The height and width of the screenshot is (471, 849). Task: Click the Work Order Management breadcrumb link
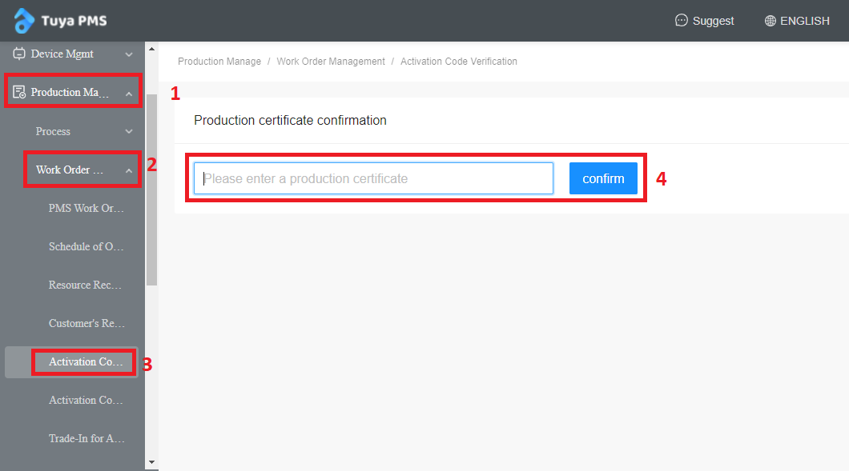(331, 62)
